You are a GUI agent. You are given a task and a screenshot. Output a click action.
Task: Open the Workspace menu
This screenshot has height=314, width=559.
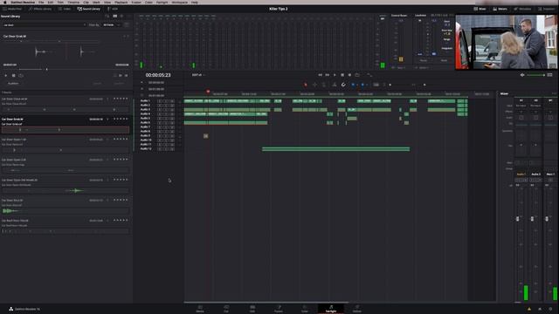[x=180, y=2]
